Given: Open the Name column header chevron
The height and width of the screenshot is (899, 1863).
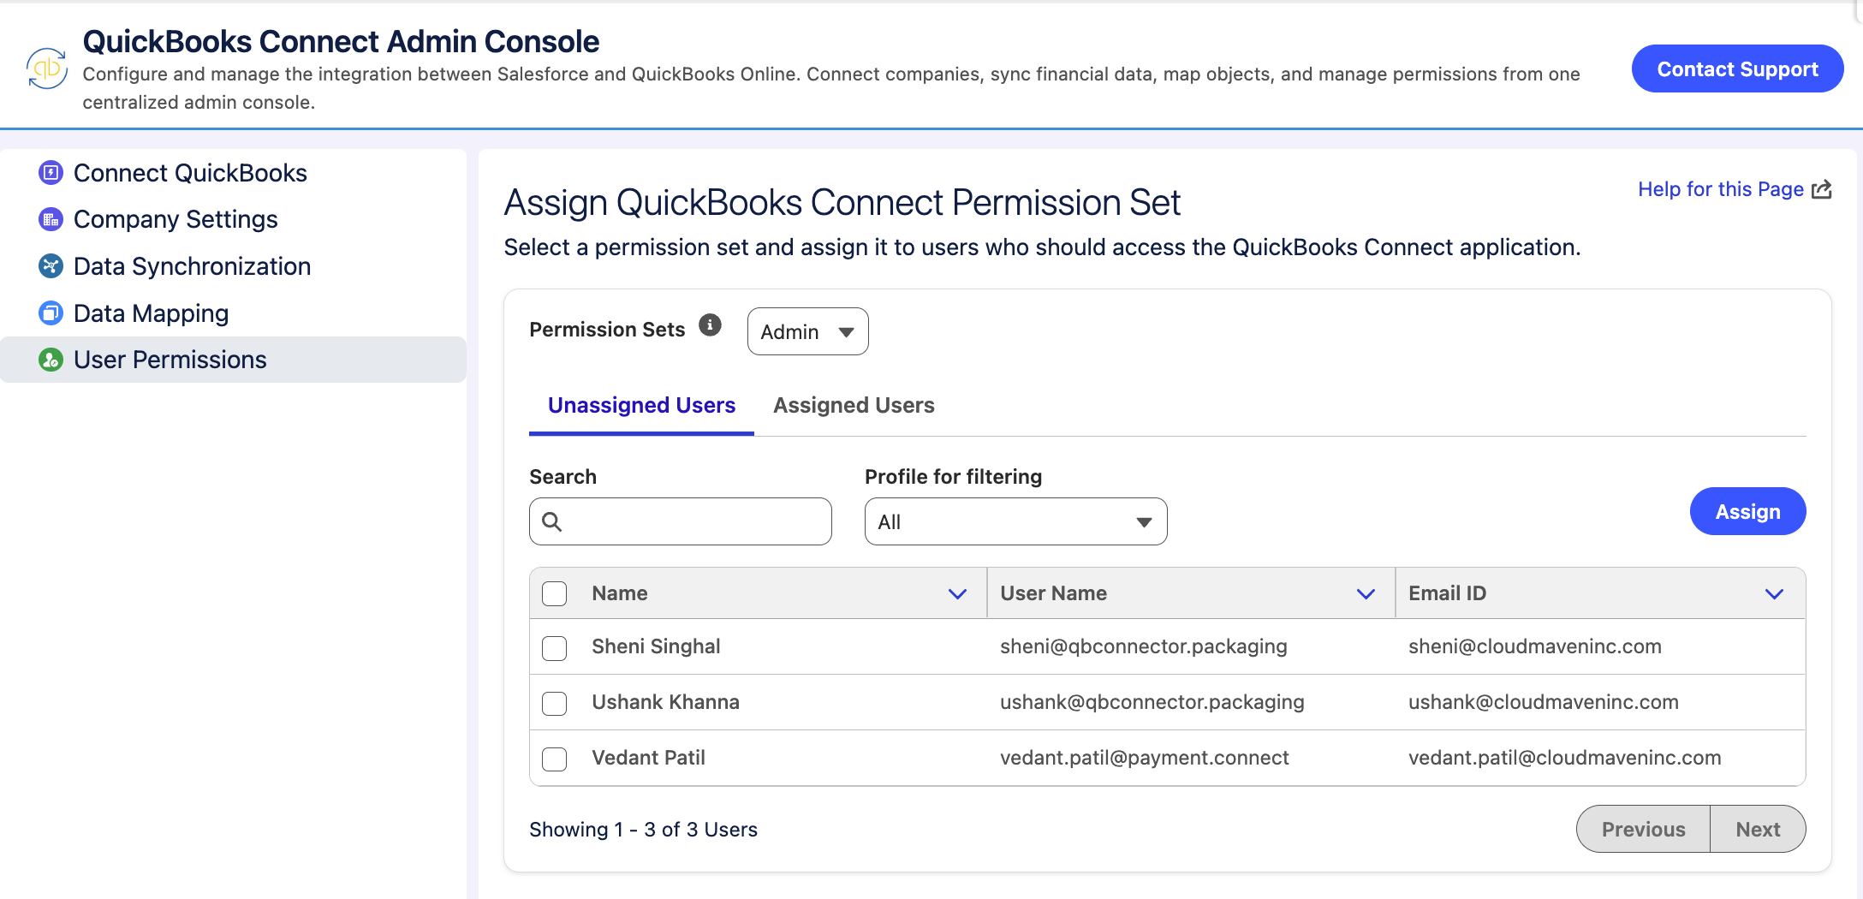Looking at the screenshot, I should 957,593.
